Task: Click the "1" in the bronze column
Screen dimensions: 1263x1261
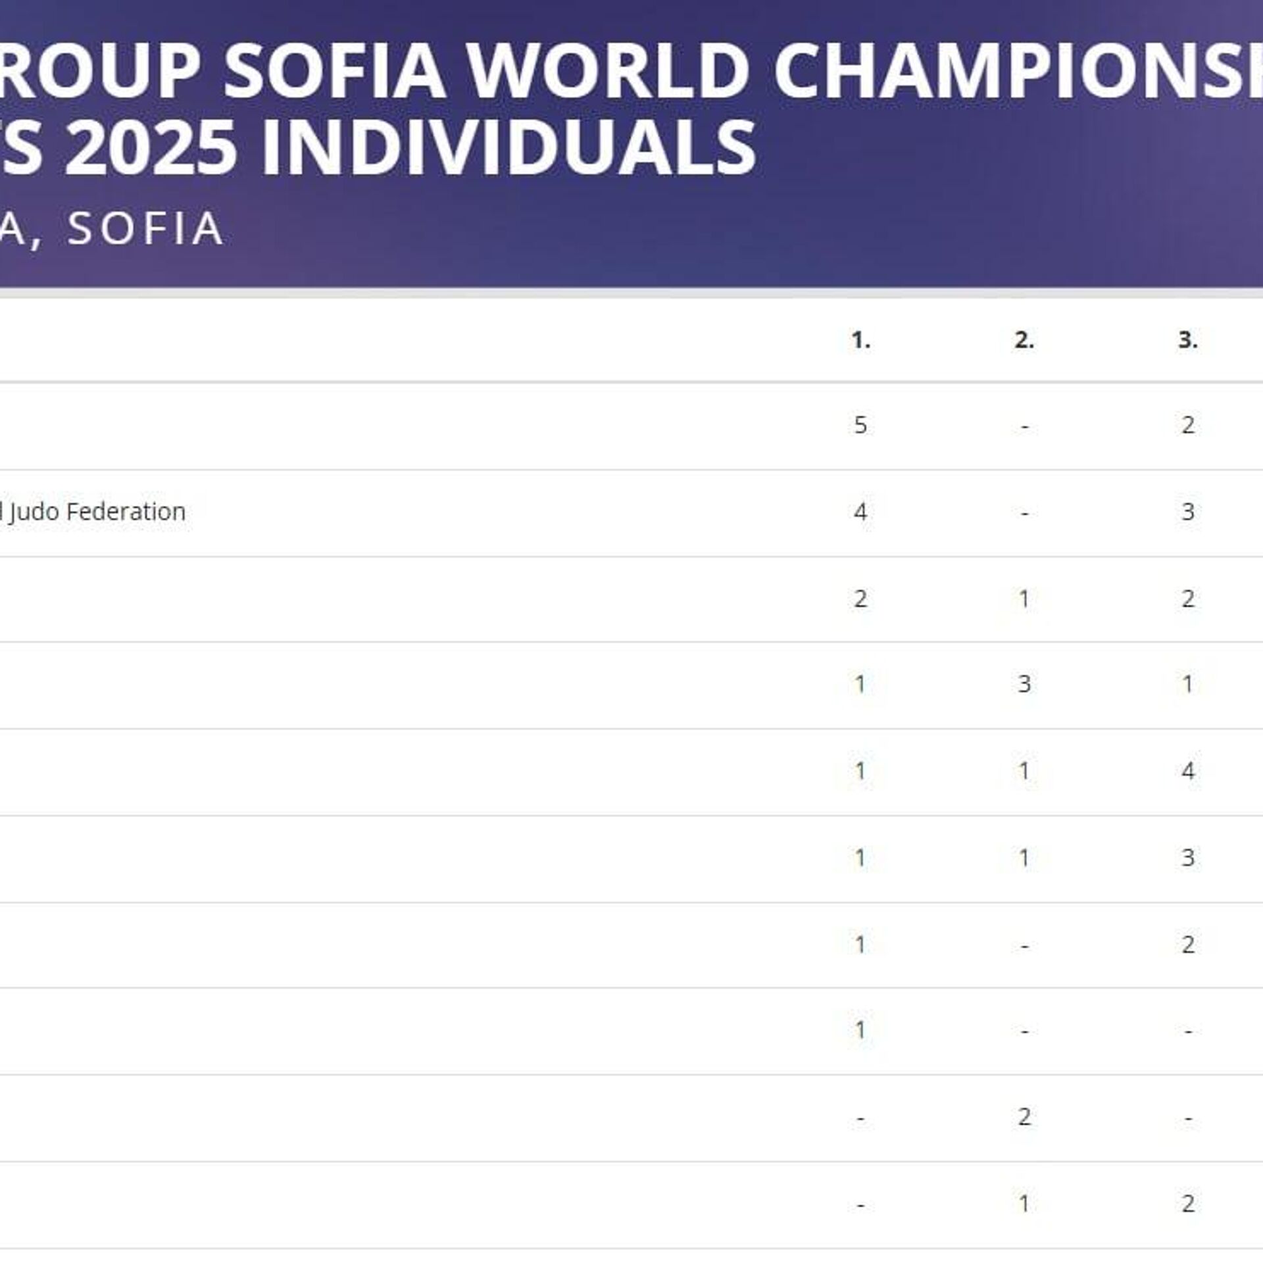Action: [x=1187, y=684]
